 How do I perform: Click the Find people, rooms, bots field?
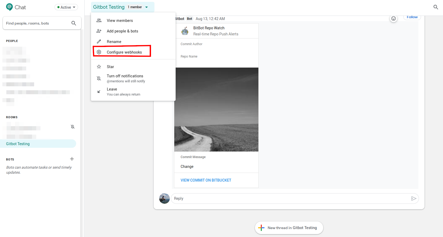pyautogui.click(x=42, y=23)
